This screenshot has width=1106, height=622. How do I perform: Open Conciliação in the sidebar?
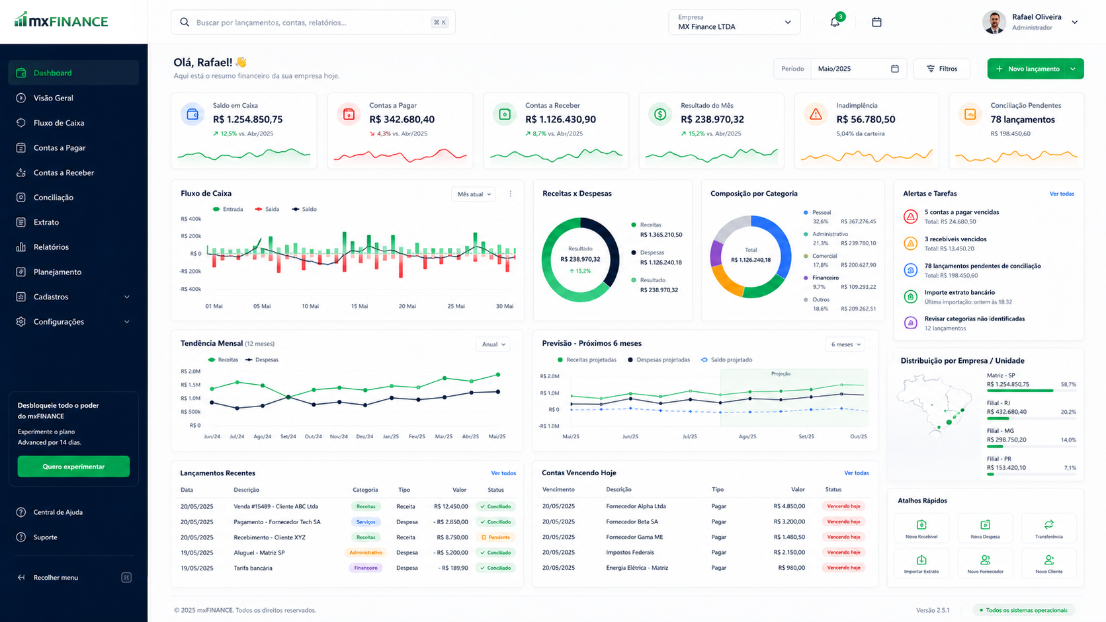coord(73,198)
